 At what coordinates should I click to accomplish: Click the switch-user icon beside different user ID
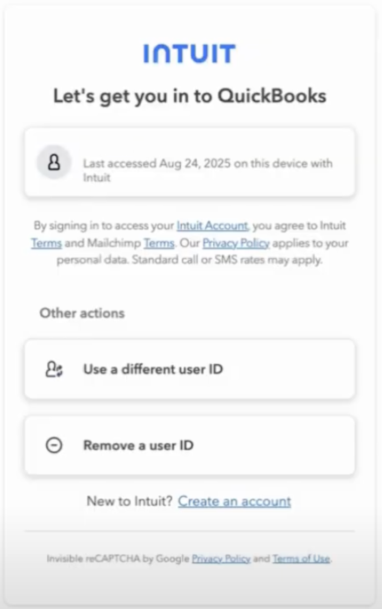[54, 369]
